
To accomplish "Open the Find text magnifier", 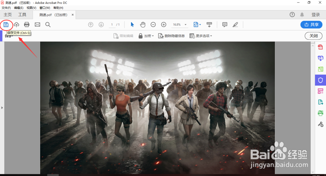I will (x=48, y=24).
